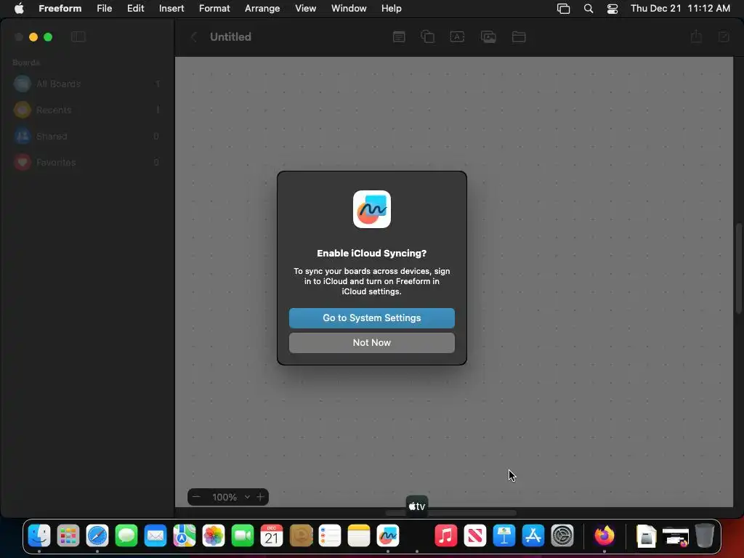Open Contacts from the Dock

[301, 536]
